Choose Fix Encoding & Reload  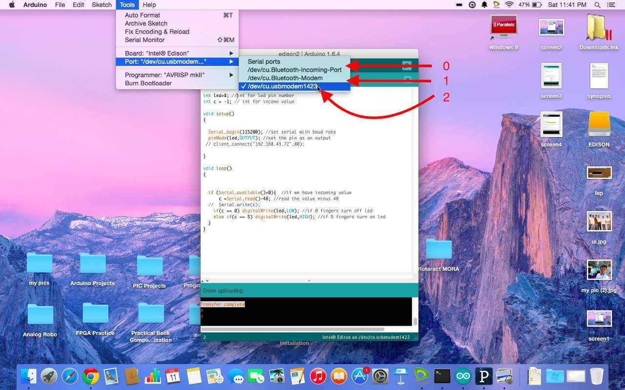(x=177, y=32)
